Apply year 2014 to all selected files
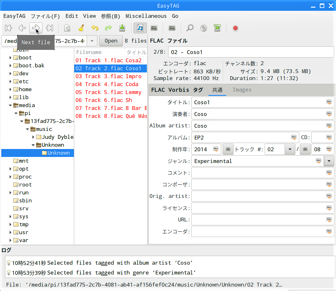 215,149
